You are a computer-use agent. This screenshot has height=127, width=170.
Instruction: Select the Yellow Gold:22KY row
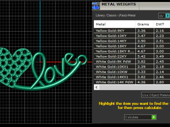coord(132,56)
